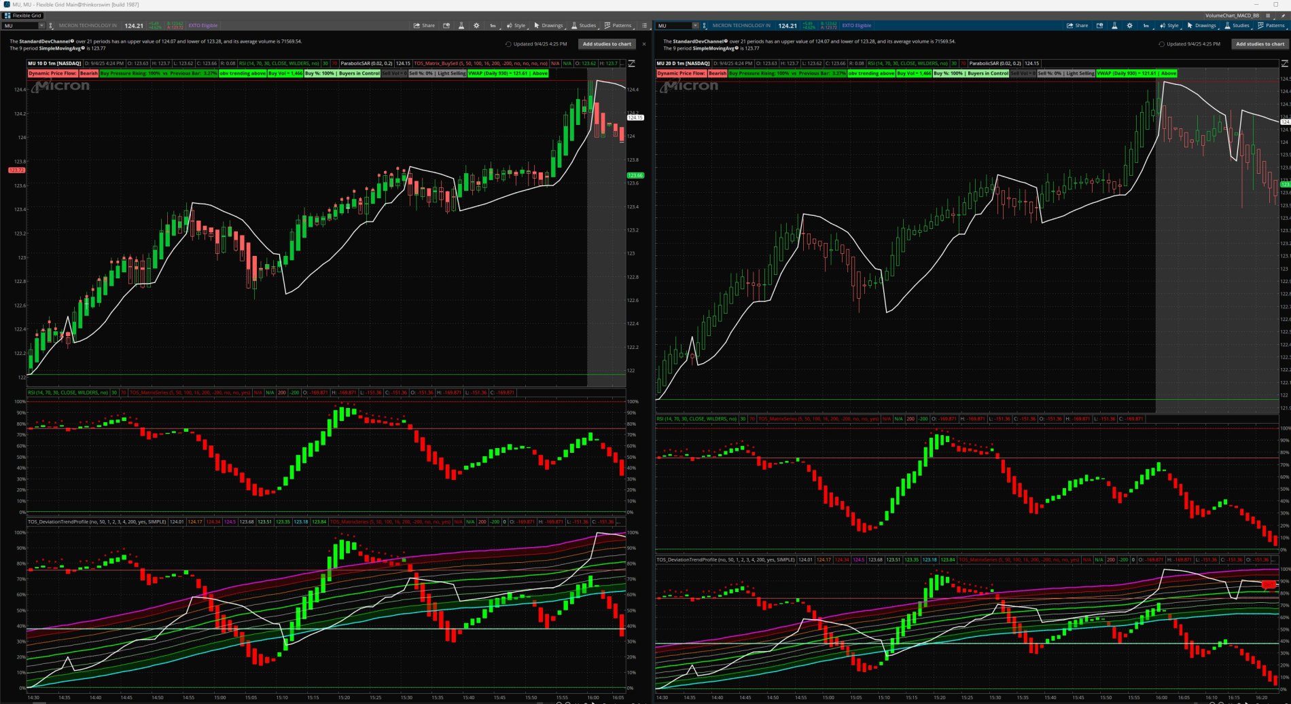Viewport: 1291px width, 704px height.
Task: Click the symbol link icon beside right MU field
Action: coord(704,26)
